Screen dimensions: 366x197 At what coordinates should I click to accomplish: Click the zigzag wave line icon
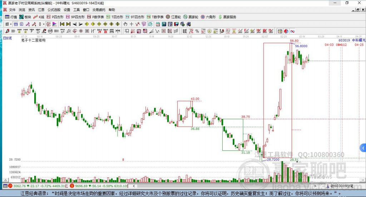pos(157,31)
